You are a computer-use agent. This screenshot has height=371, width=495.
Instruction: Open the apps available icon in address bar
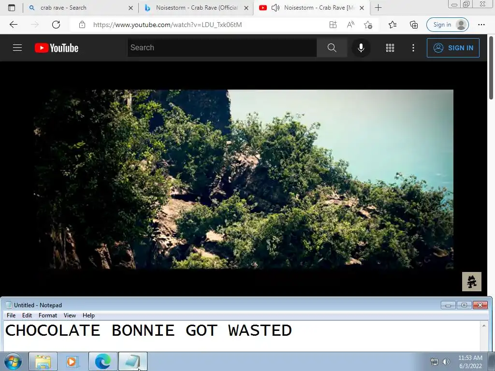(x=333, y=25)
